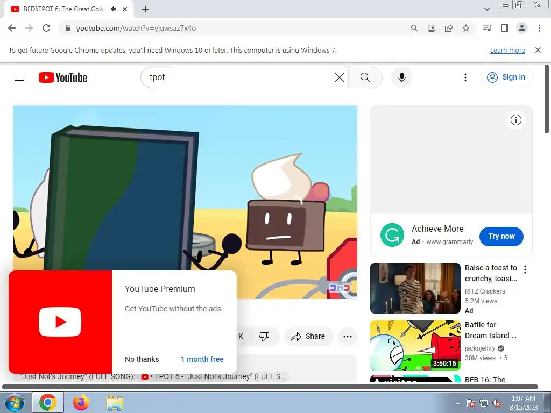
Task: Toggle the Chrome side panel
Action: (x=505, y=28)
